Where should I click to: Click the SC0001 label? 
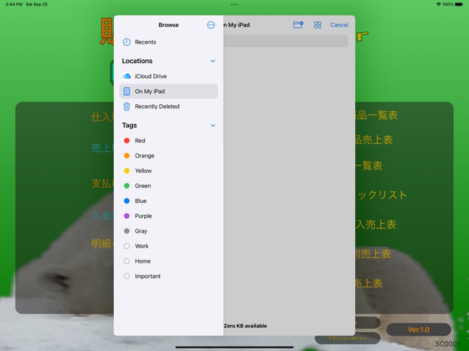pos(447,344)
